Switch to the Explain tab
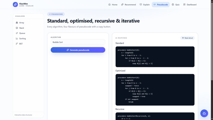The image size is (213, 120). point(145,5)
